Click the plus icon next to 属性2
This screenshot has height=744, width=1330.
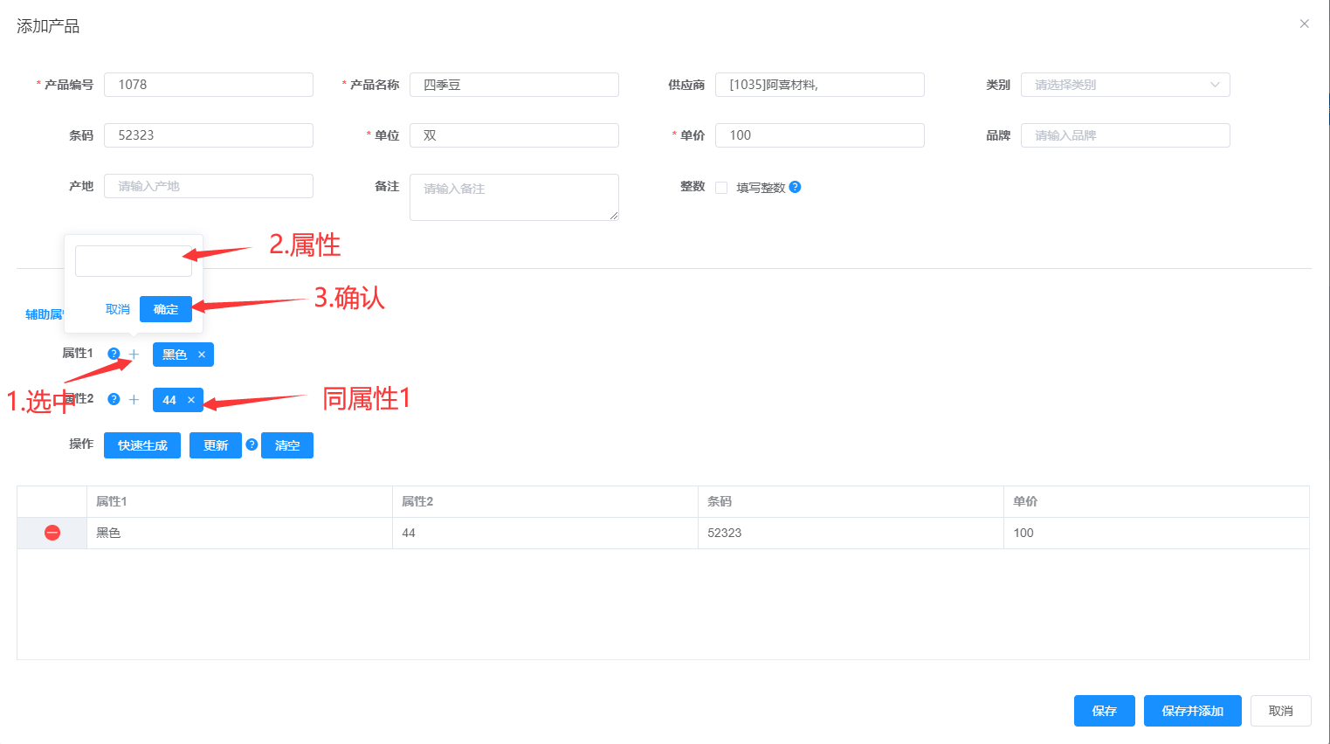click(x=134, y=399)
